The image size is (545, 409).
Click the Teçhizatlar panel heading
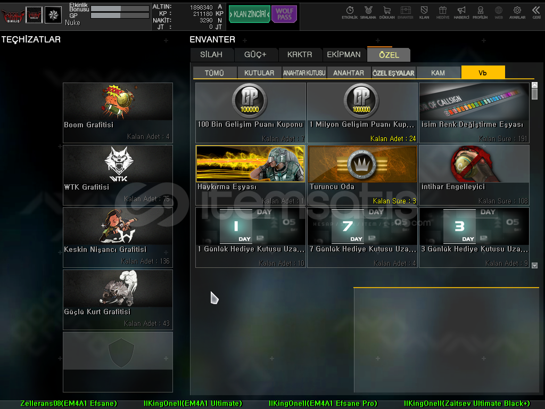pyautogui.click(x=31, y=39)
